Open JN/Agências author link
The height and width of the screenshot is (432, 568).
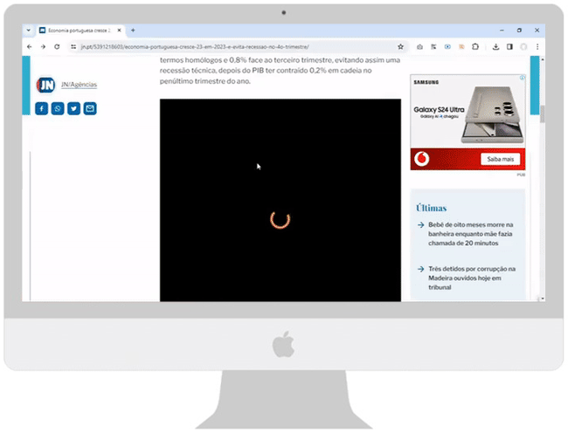point(79,85)
